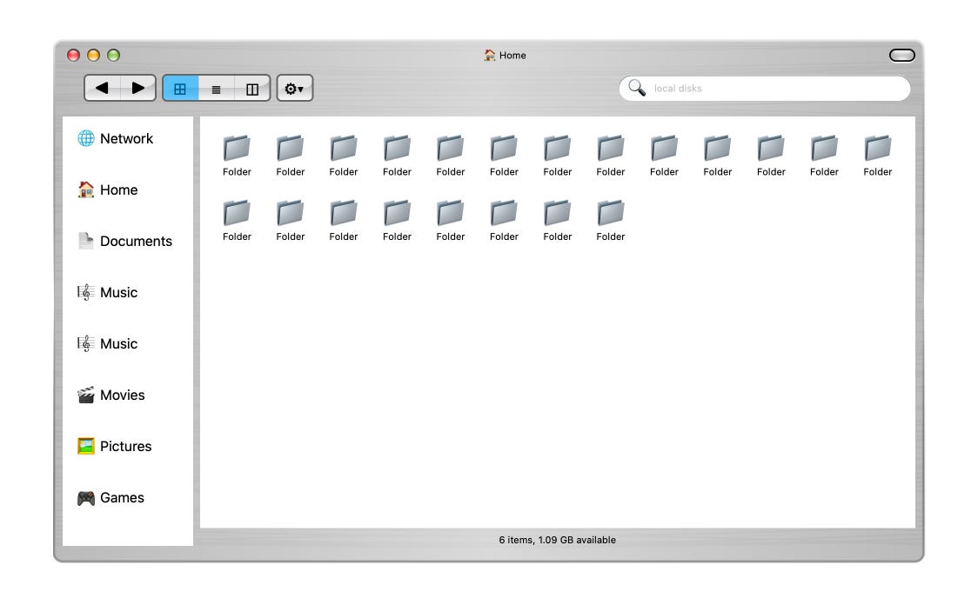The width and height of the screenshot is (978, 605).
Task: Open the gear action dropdown menu
Action: (x=294, y=89)
